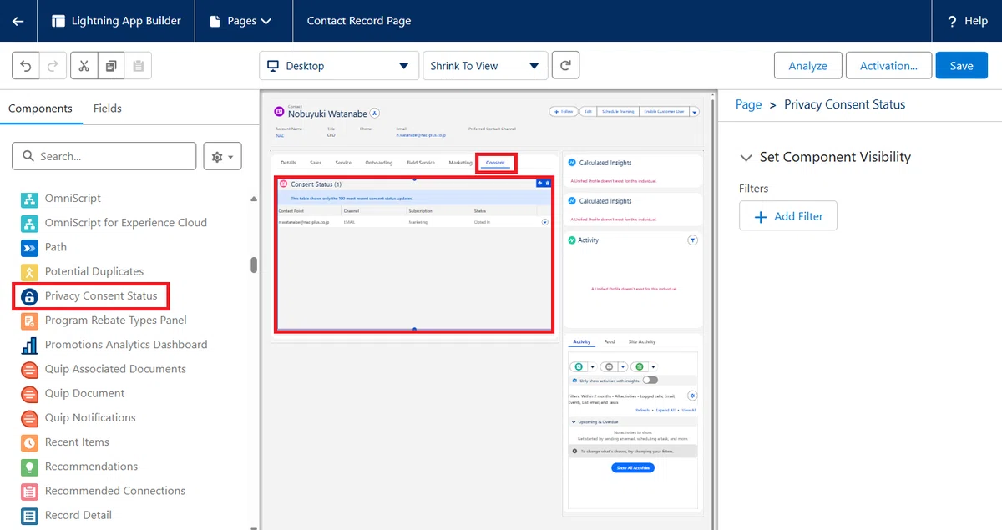This screenshot has height=530, width=1002.
Task: Click the contact email link in header
Action: coord(421,134)
